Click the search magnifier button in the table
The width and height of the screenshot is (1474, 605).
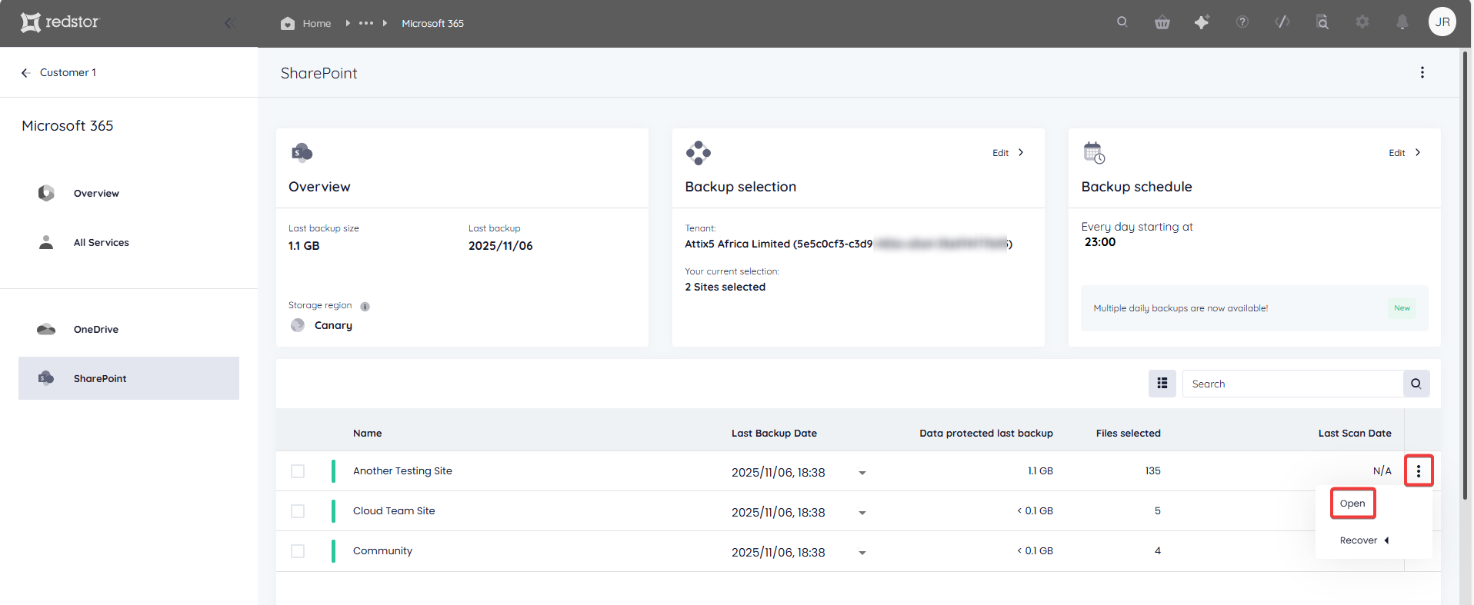pos(1416,384)
